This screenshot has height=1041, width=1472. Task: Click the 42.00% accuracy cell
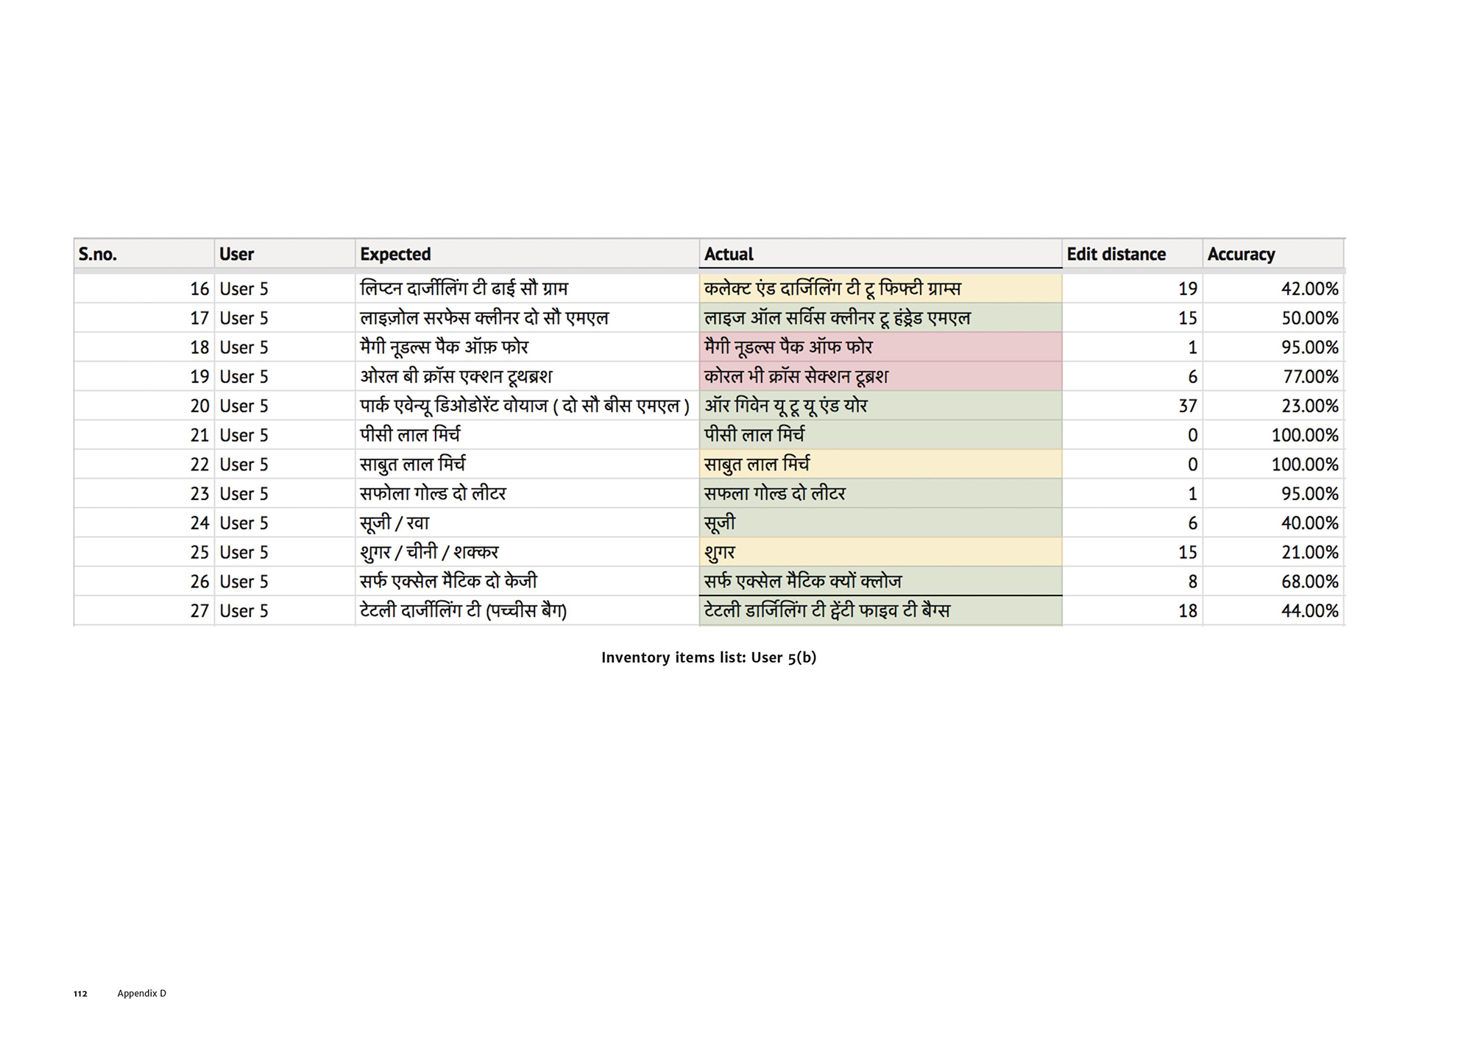tap(1309, 289)
